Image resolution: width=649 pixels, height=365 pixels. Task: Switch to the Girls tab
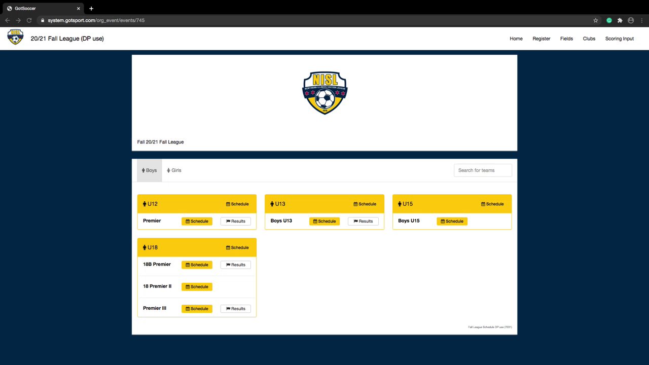(x=174, y=170)
